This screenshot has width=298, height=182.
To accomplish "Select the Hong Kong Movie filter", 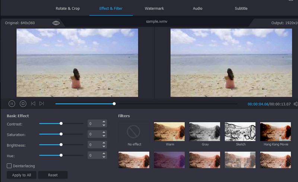I will pos(275,131).
